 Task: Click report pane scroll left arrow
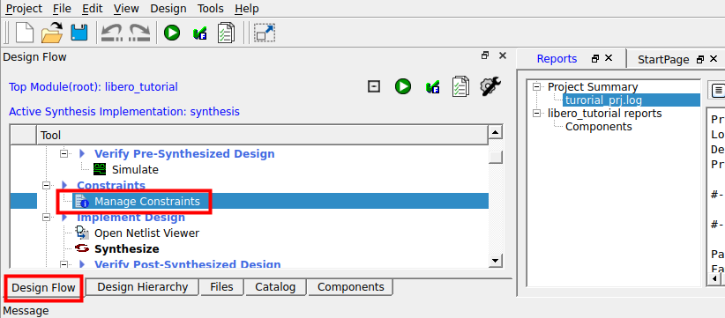point(714,278)
